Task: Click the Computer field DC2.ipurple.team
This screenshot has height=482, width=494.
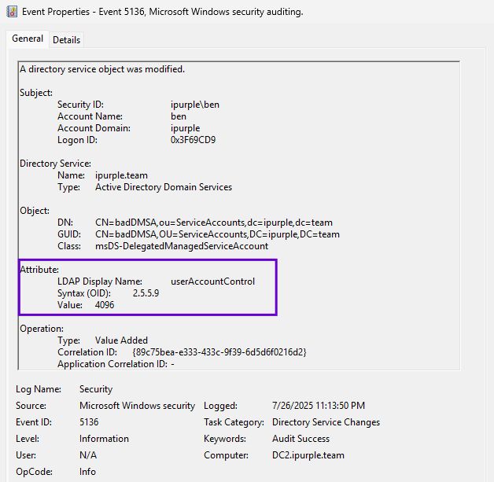Action: (x=308, y=455)
